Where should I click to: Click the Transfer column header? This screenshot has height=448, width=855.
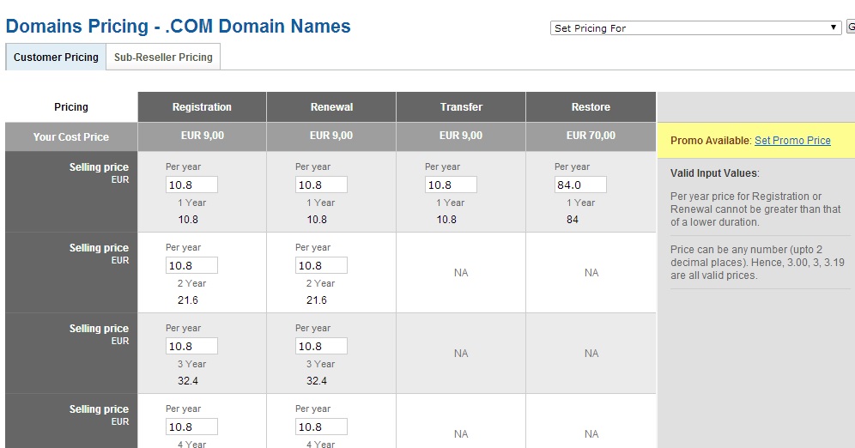pos(461,107)
